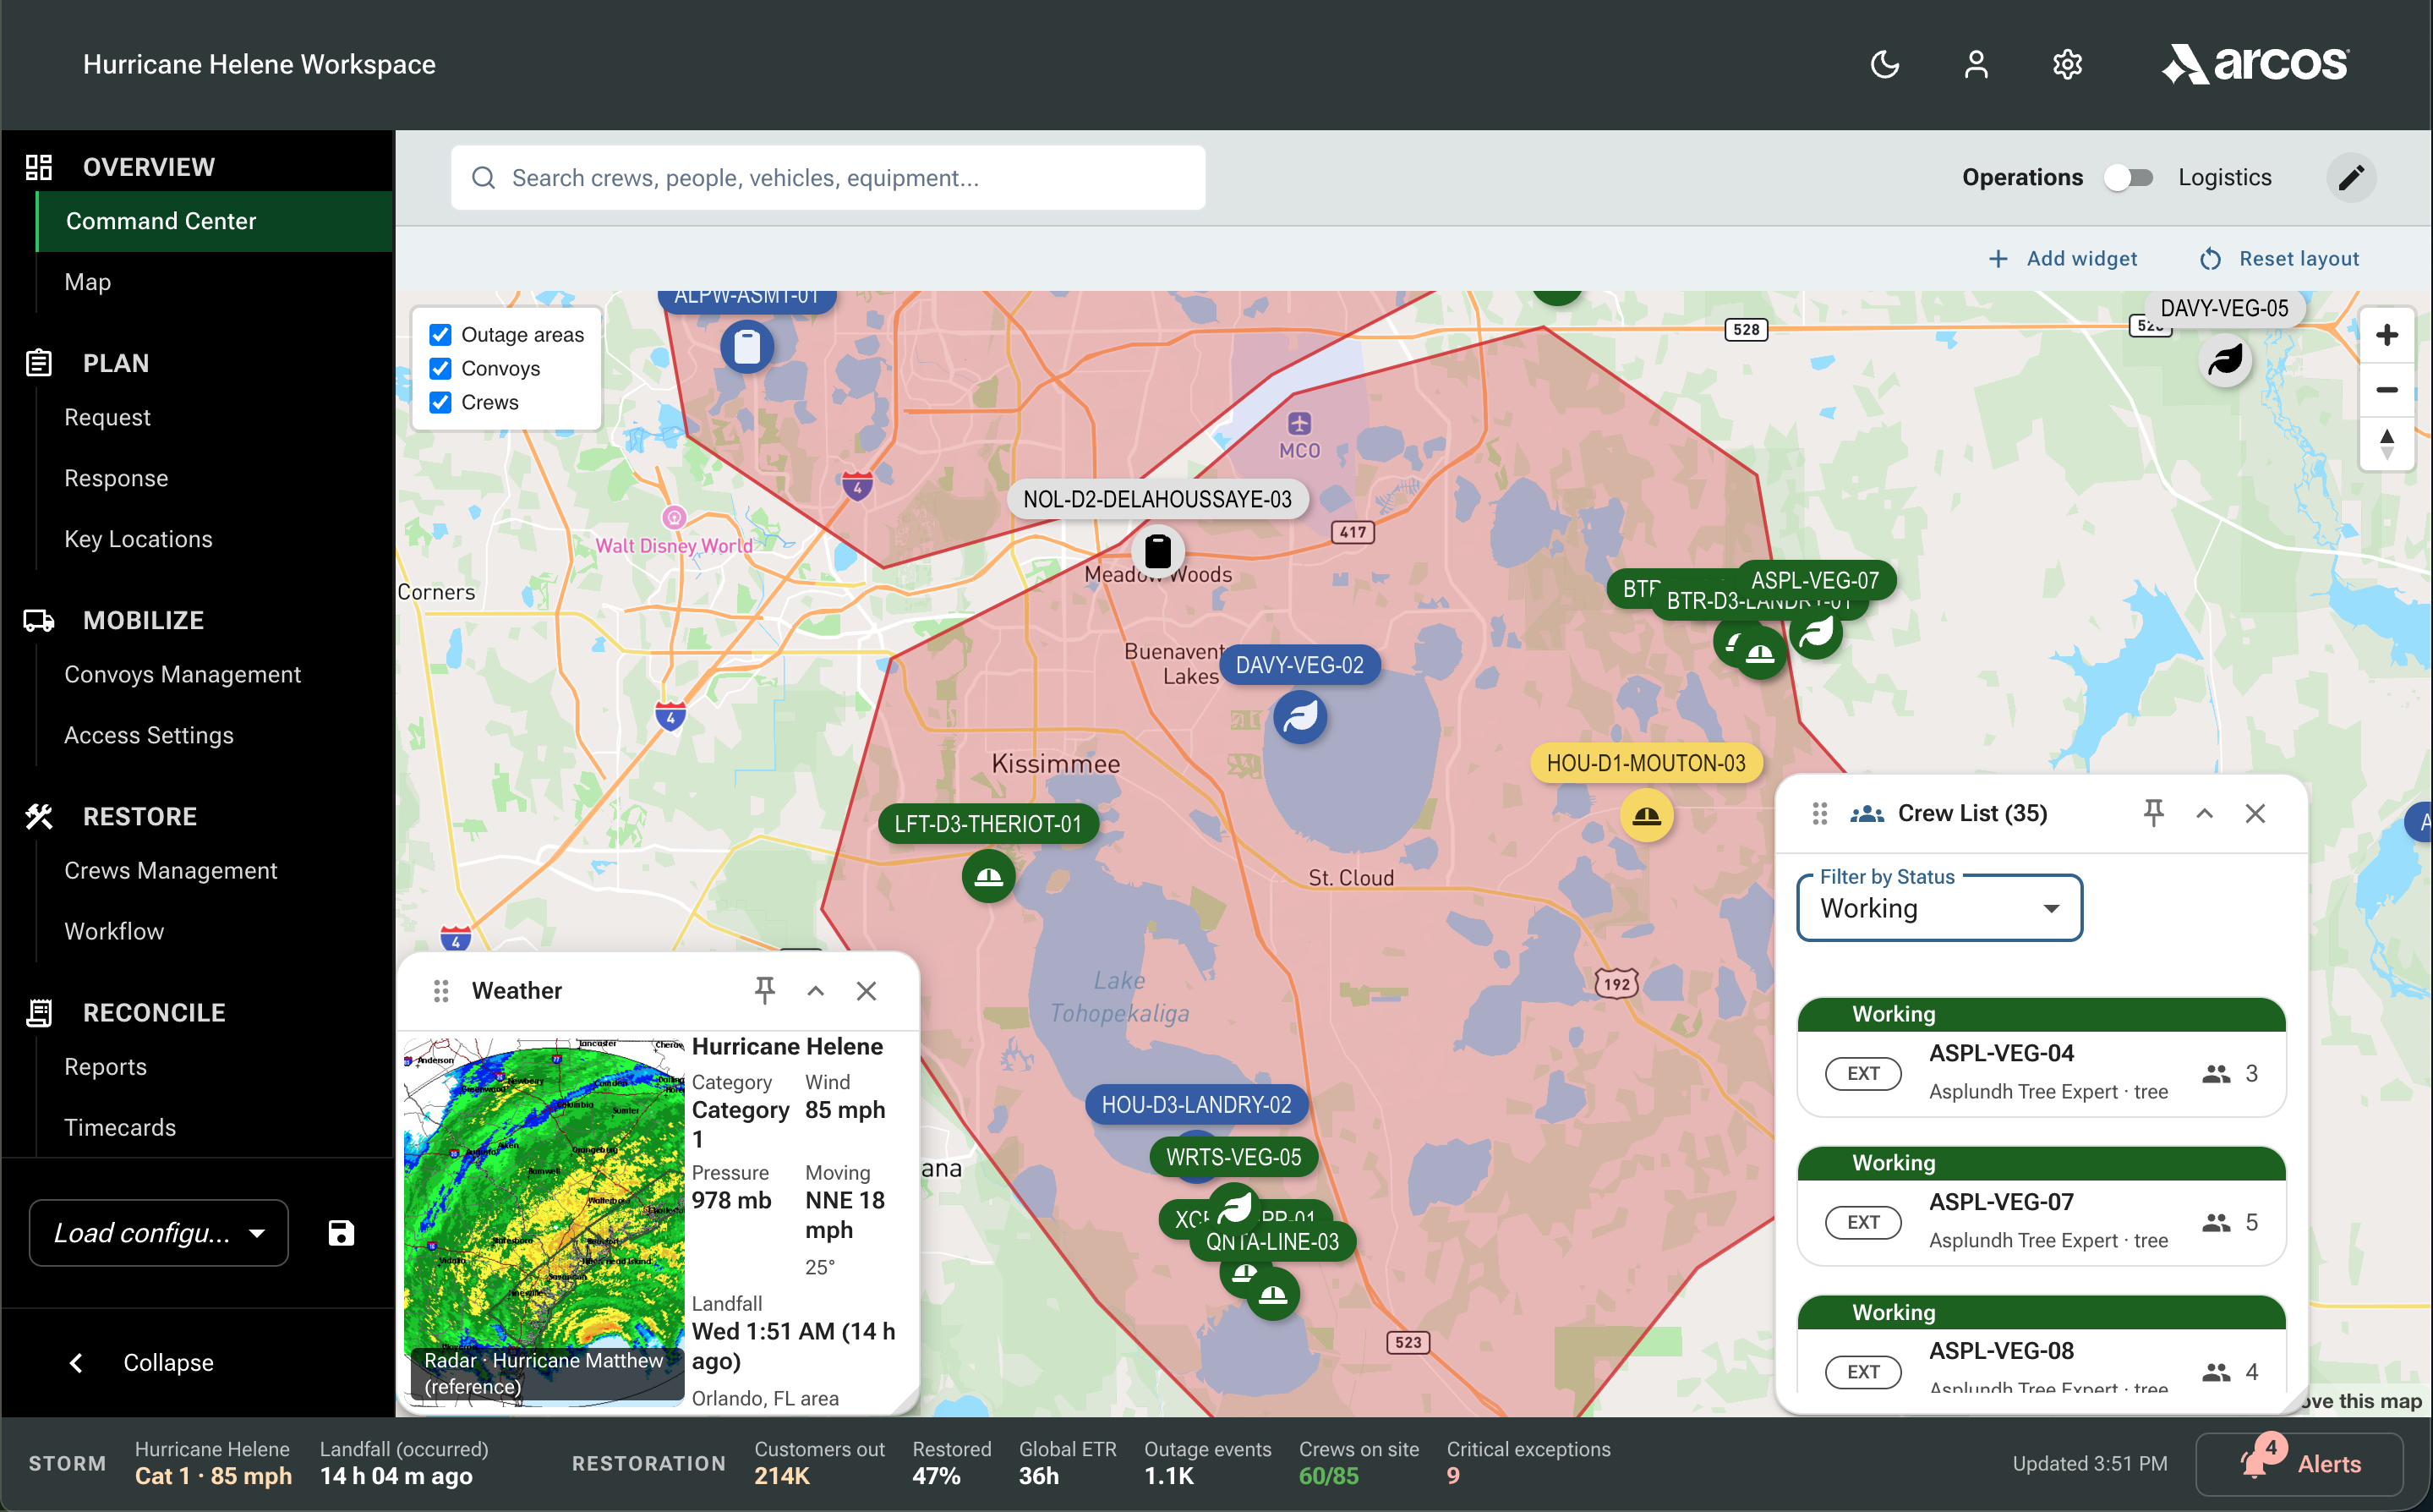Open the ASPL-VEG-07 crew card
Screen dimensions: 2433x1512
2041,1207
